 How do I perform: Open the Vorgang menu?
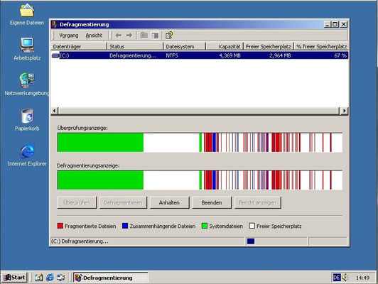(x=69, y=35)
